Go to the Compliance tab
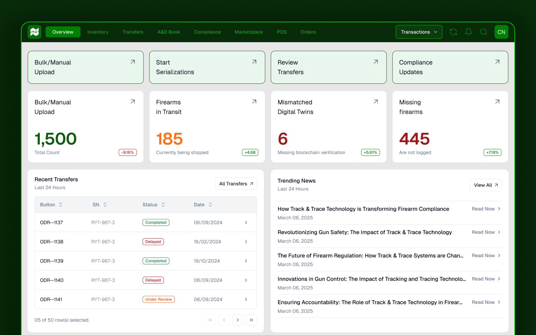 click(x=207, y=32)
